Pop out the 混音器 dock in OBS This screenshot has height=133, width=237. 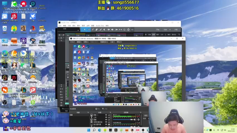coord(140,112)
